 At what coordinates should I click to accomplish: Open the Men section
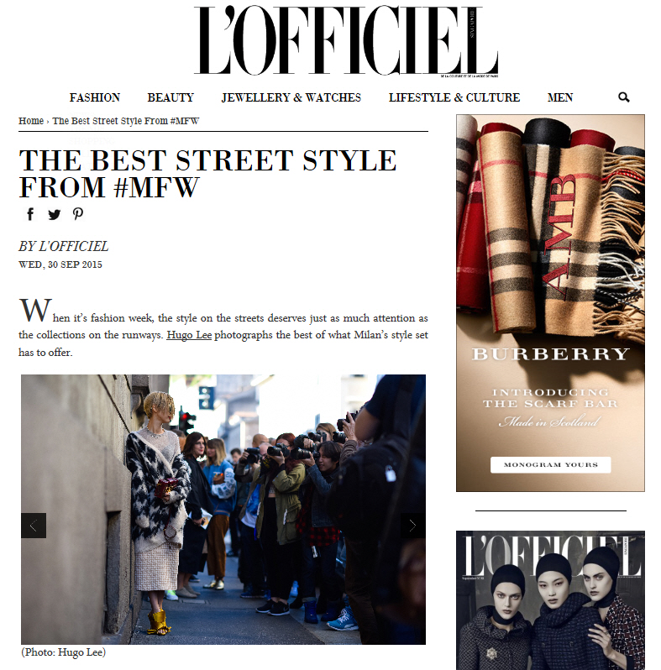point(560,98)
